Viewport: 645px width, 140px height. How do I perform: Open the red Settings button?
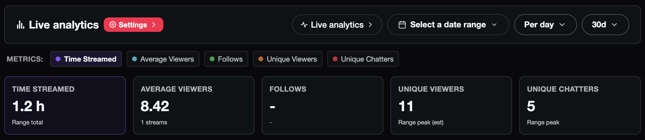[x=133, y=25]
